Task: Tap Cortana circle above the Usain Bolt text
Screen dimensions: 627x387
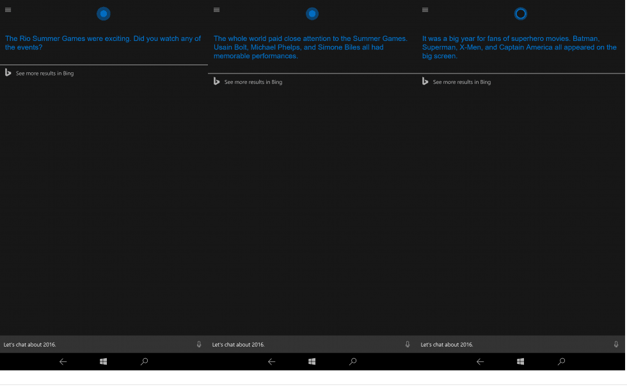Action: tap(312, 13)
